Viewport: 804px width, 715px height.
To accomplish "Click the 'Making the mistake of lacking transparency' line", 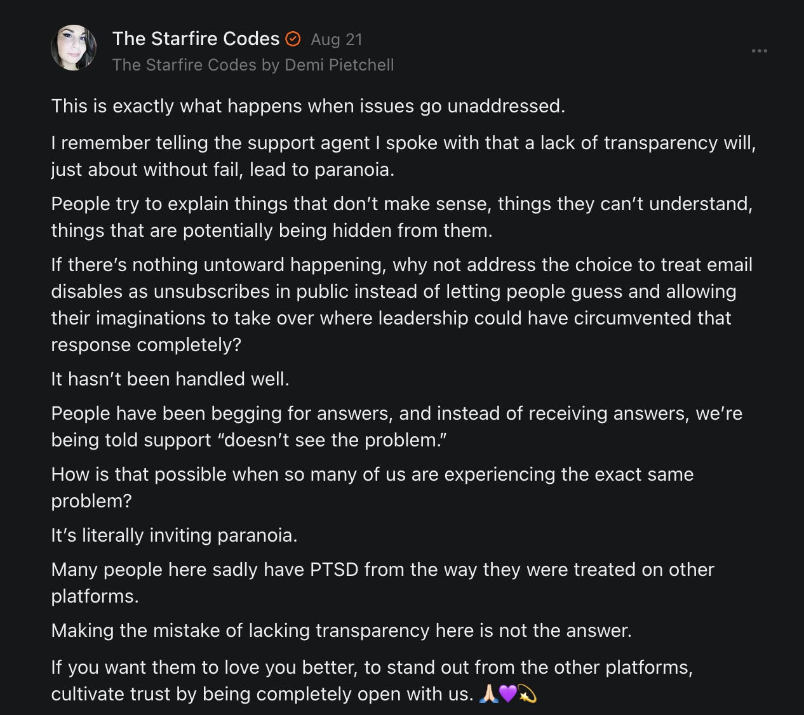I will pos(342,631).
